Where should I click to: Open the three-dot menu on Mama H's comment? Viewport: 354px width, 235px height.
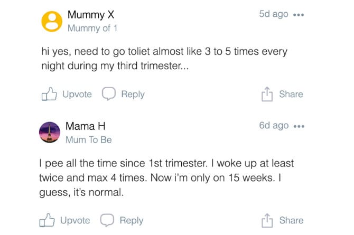(x=299, y=127)
